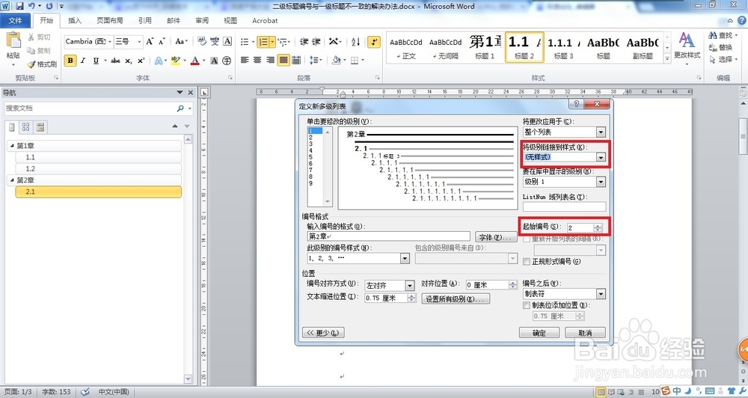
Task: Apply the red font color
Action: coord(194,61)
